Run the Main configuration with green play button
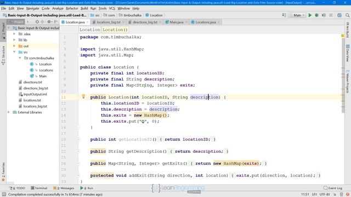Image resolution: width=351 pixels, height=197 pixels. tap(310, 15)
